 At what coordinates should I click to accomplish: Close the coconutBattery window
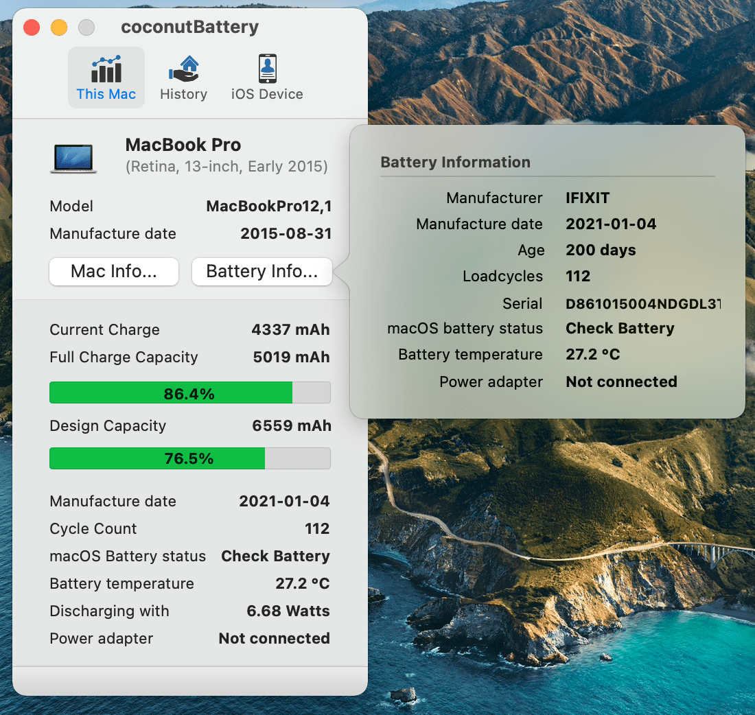pos(32,27)
